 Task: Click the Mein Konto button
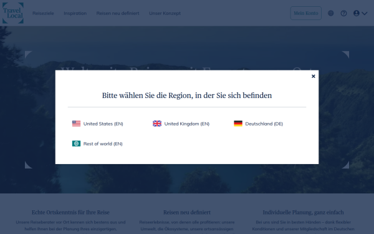[306, 13]
